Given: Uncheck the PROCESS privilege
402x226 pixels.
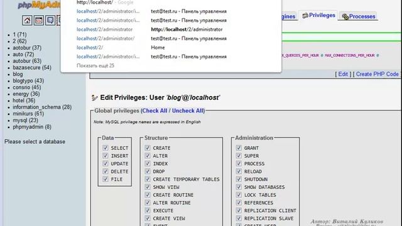Looking at the screenshot, I should (x=239, y=163).
